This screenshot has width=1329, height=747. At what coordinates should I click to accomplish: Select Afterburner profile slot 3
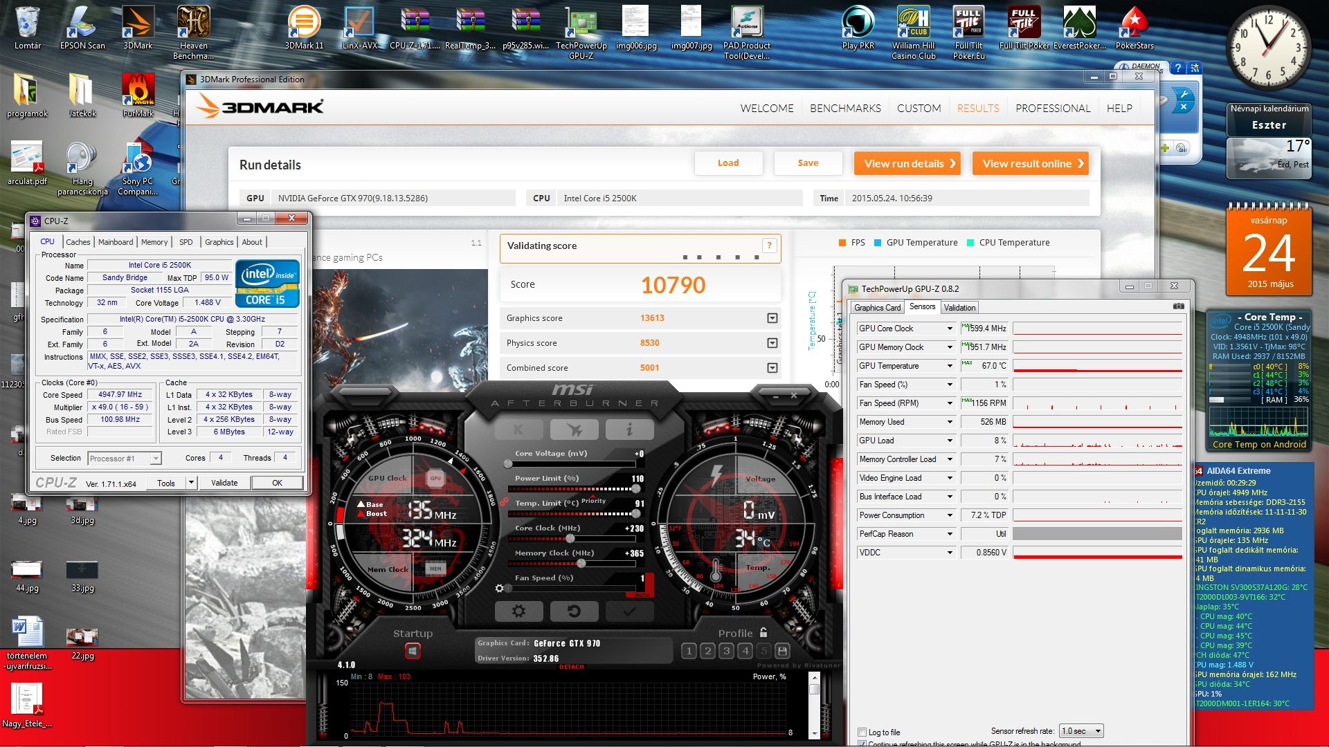pos(726,651)
